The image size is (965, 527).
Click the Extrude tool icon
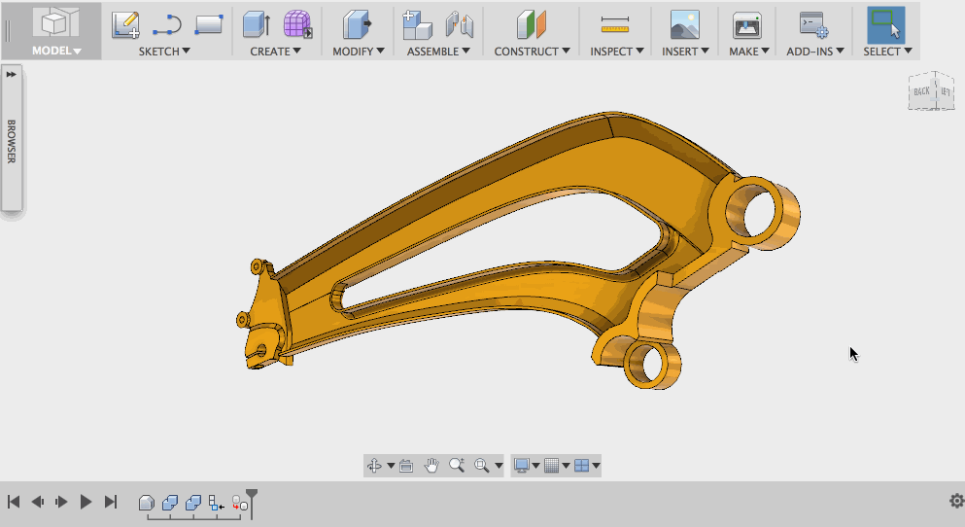pos(256,25)
